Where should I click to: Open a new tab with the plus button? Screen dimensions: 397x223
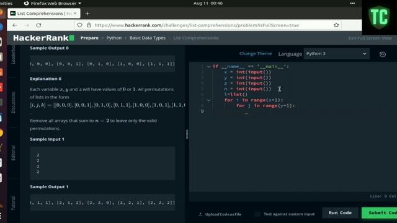[87, 14]
